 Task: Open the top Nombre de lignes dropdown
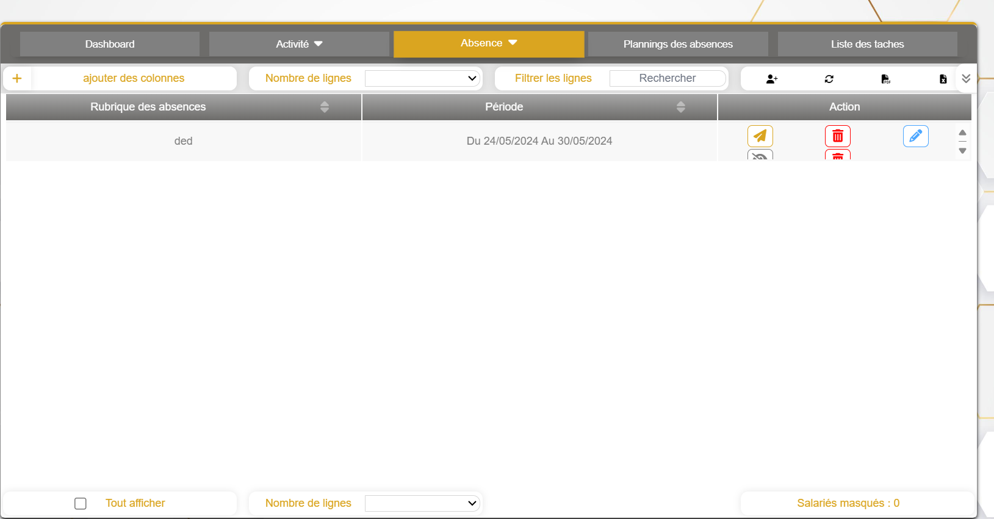[422, 78]
